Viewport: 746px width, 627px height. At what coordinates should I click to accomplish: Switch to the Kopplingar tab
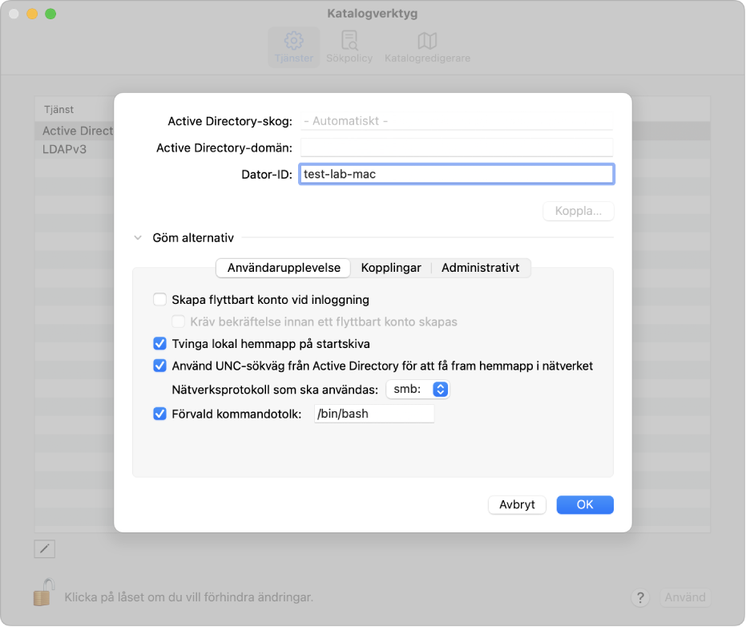391,268
